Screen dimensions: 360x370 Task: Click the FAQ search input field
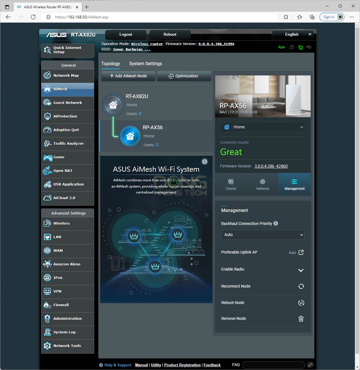tap(274, 365)
